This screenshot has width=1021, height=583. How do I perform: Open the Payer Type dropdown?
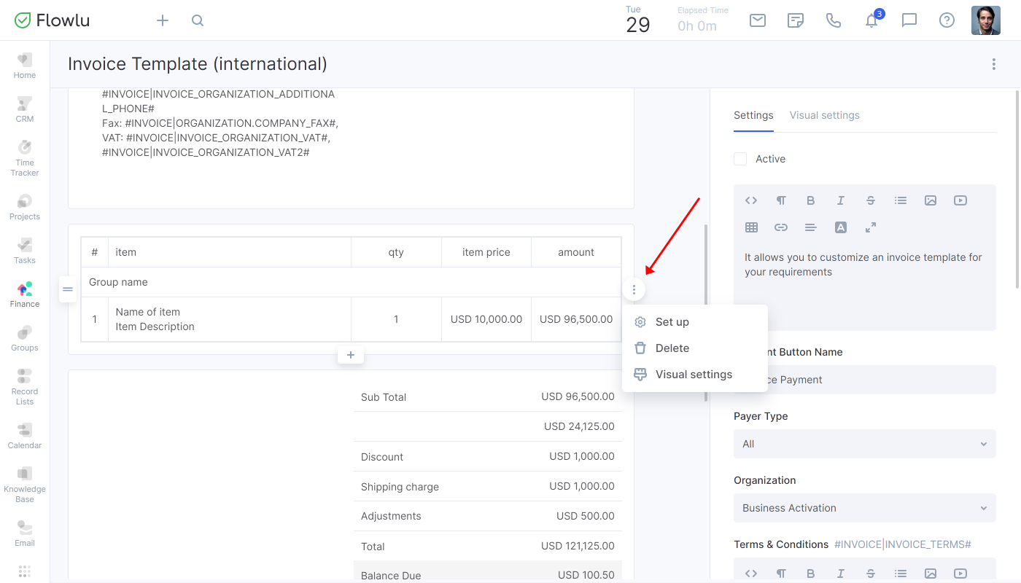[864, 444]
